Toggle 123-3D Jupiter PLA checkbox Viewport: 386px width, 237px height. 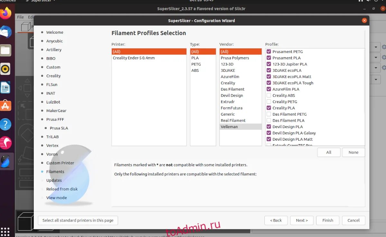tap(269, 64)
